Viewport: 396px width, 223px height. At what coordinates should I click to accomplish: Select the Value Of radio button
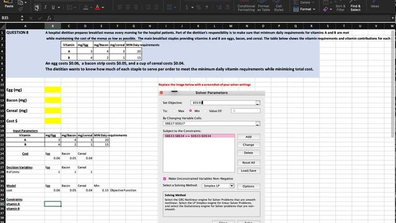pyautogui.click(x=205, y=111)
